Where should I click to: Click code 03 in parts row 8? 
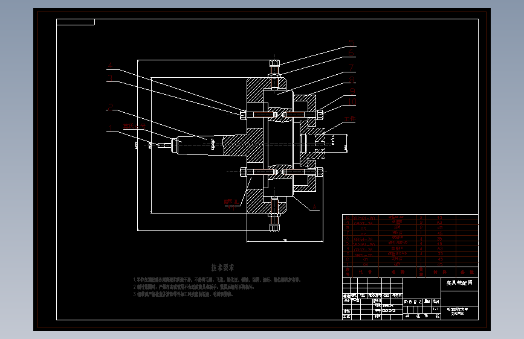click(x=363, y=229)
